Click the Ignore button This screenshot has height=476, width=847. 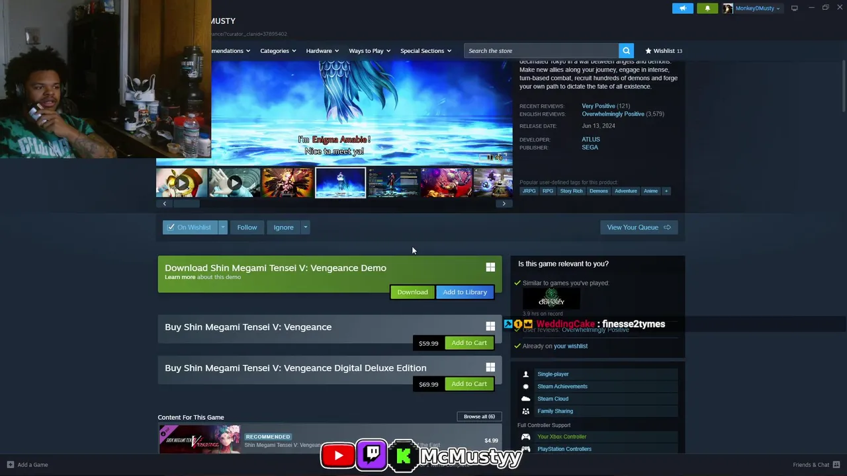coord(283,227)
